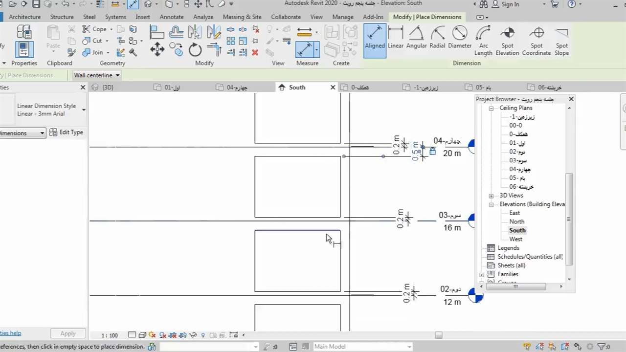Activate the Spot Elevation tool
Image resolution: width=626 pixels, height=352 pixels.
(507, 40)
